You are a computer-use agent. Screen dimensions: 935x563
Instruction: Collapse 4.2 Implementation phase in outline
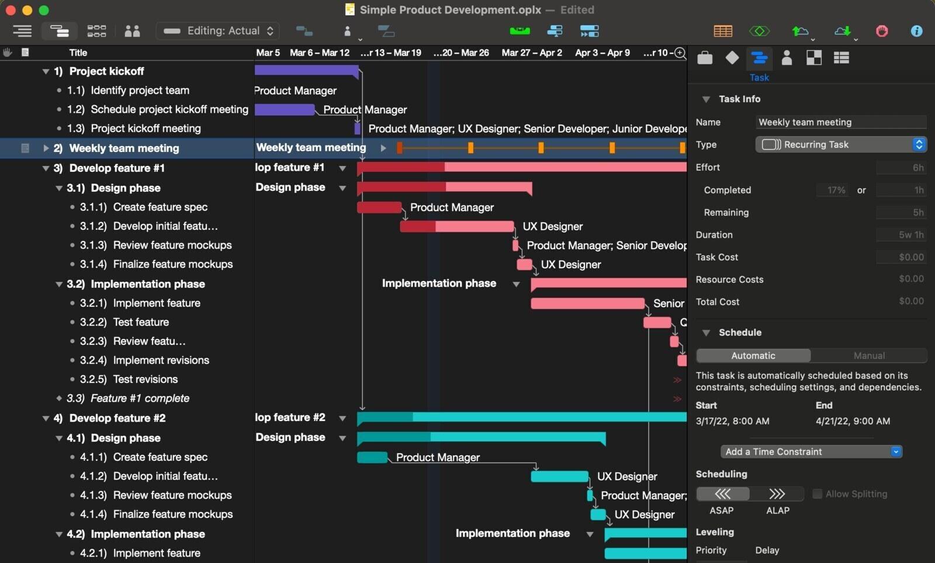59,534
